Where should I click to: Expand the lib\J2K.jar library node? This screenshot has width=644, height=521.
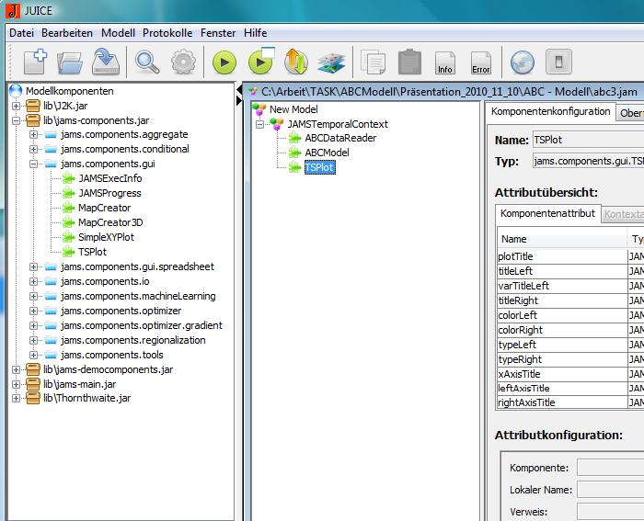(16, 106)
